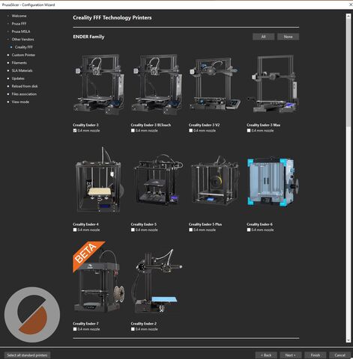
Task: Cancel the configuration wizard
Action: click(x=340, y=355)
